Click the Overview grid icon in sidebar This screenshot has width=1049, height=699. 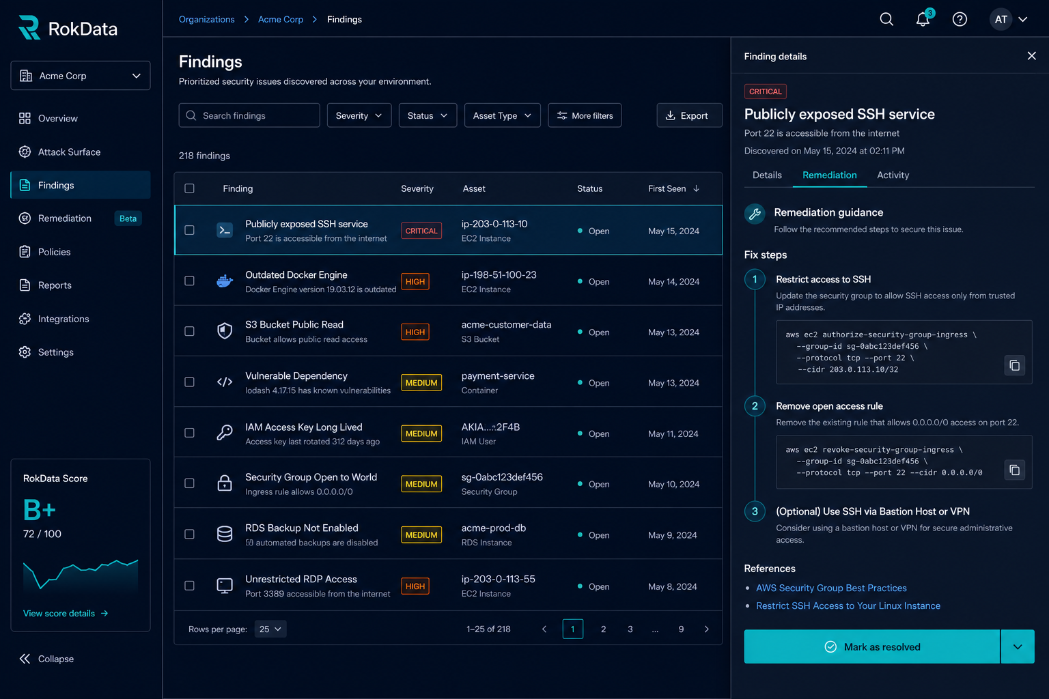click(x=25, y=118)
